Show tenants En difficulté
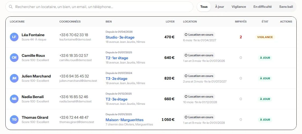This screenshot has height=134, width=302. (x=263, y=7)
